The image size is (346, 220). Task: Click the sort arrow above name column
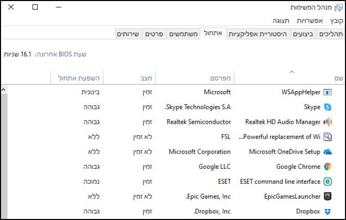point(292,72)
